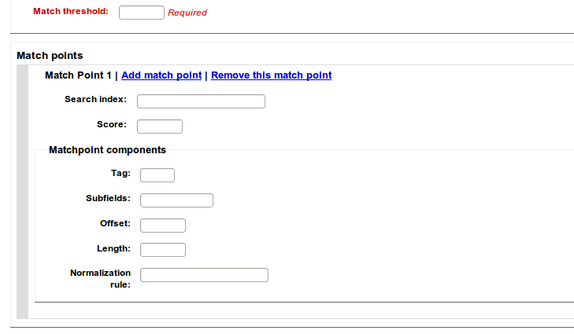The height and width of the screenshot is (334, 574).
Task: Click the Match threshold input field
Action: coord(142,13)
